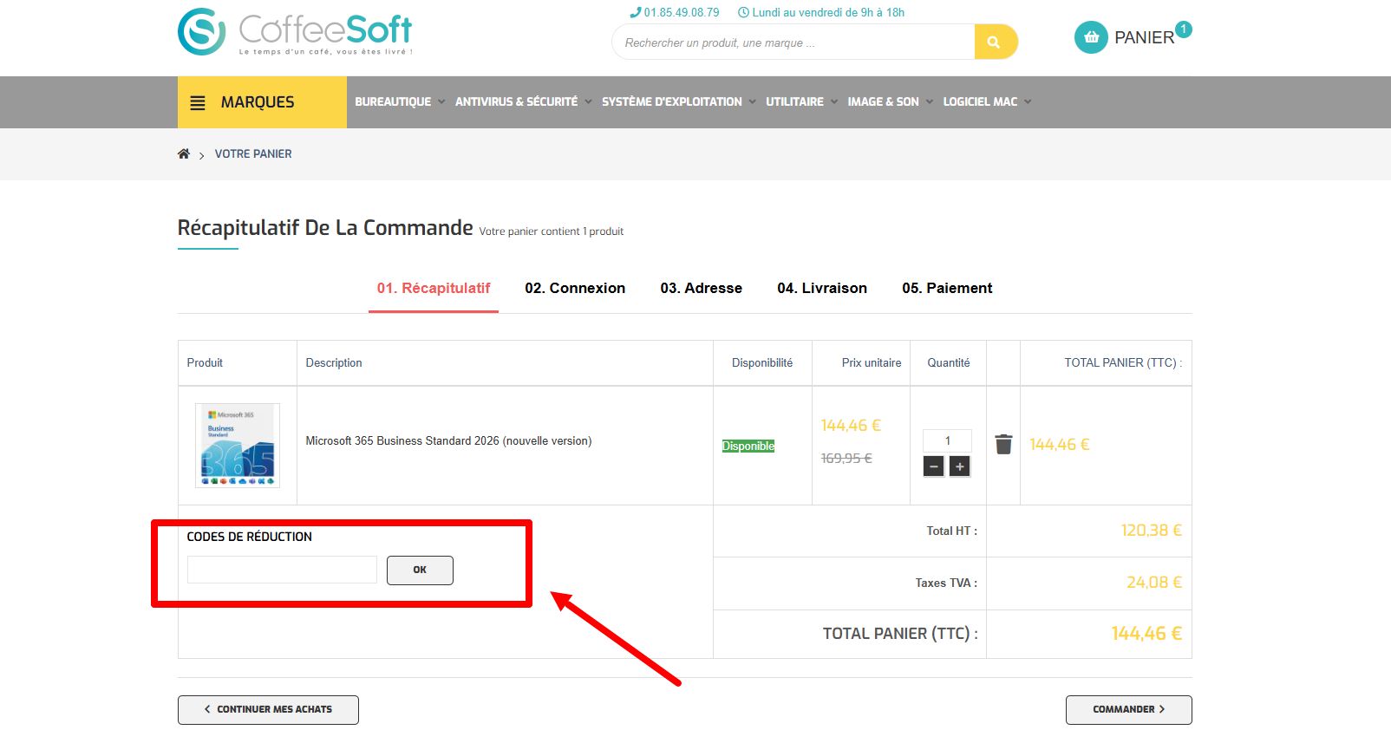
Task: Click the unit price '144,46 €'
Action: pos(851,426)
